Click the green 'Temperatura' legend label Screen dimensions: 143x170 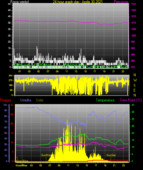(105, 100)
